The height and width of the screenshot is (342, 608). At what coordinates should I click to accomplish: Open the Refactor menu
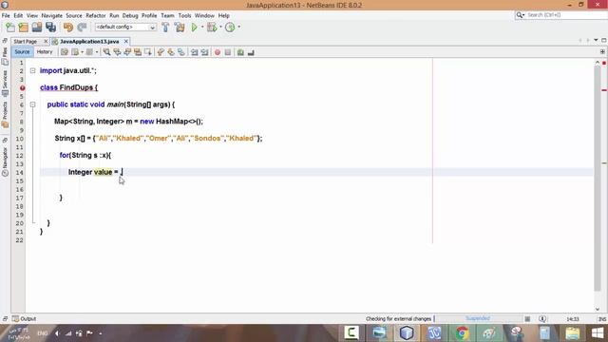pyautogui.click(x=96, y=15)
